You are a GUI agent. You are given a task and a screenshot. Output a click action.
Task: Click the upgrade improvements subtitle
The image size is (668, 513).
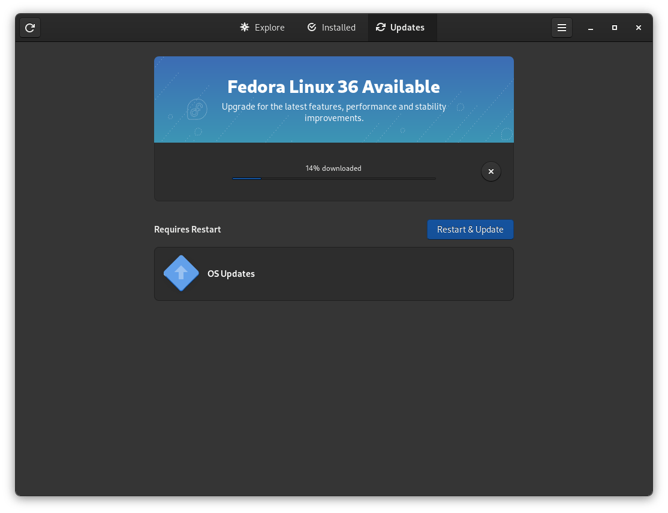[x=333, y=112]
